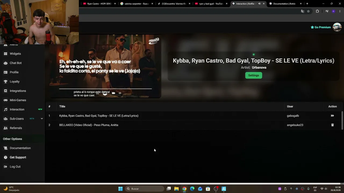Switch to the sabrina carpenter search tab

[x=137, y=4]
